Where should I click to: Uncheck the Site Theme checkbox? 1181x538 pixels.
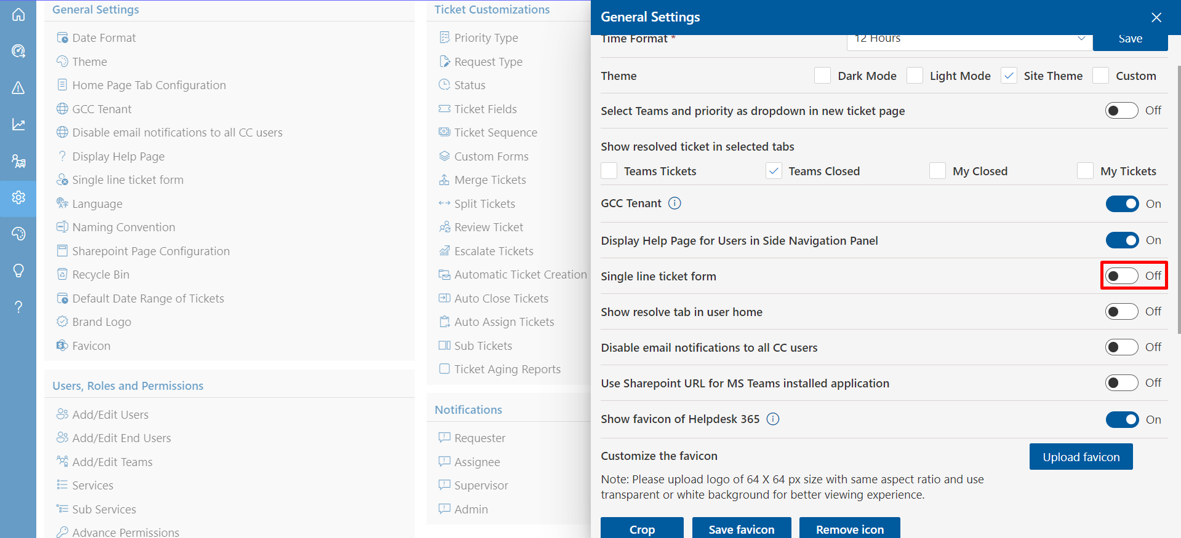(1009, 76)
